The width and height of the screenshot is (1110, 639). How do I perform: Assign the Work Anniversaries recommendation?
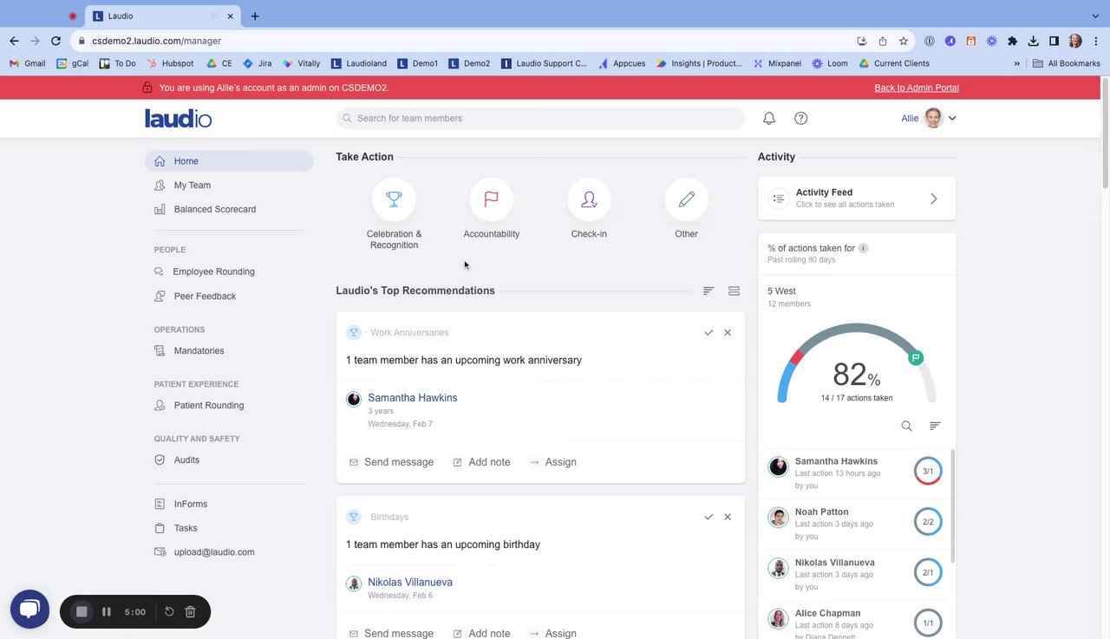(552, 462)
